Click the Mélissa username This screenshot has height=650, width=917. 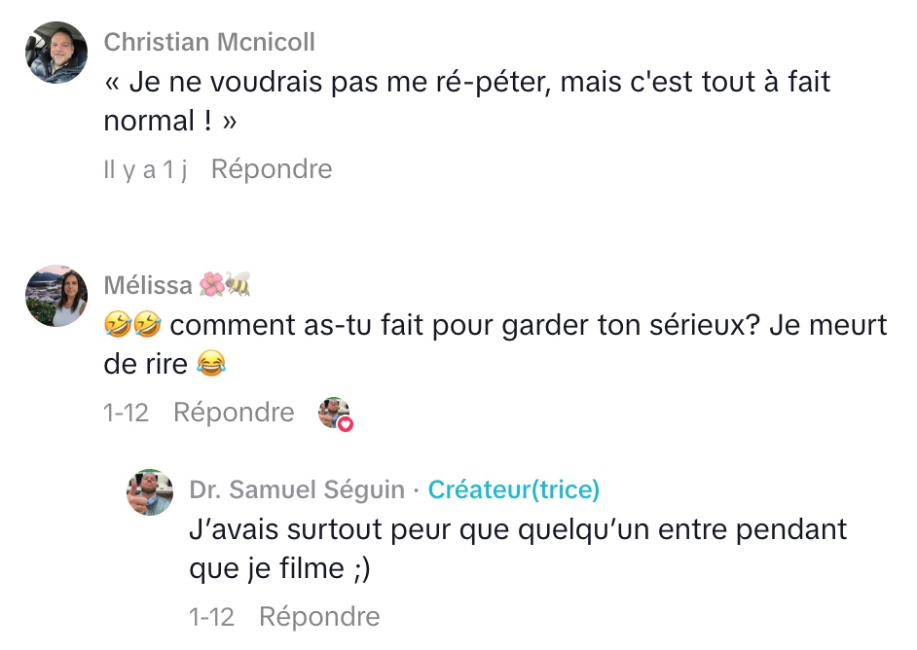(148, 285)
